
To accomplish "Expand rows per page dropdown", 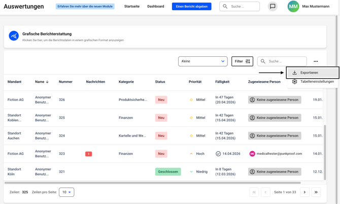I will [x=66, y=192].
